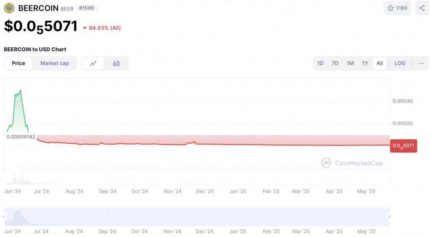Open the more chart options ellipsis

pyautogui.click(x=421, y=63)
